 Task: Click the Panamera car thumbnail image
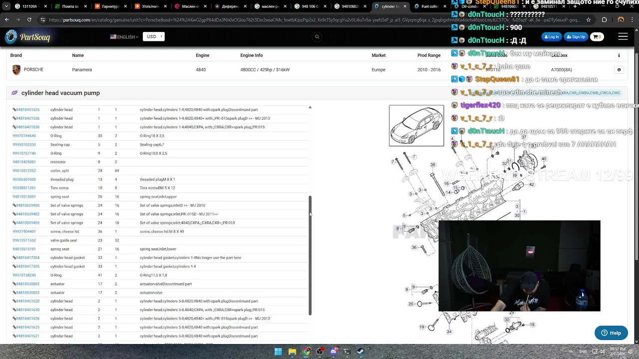(416, 126)
